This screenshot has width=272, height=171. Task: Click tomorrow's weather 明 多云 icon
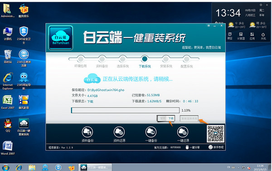[x=253, y=25]
